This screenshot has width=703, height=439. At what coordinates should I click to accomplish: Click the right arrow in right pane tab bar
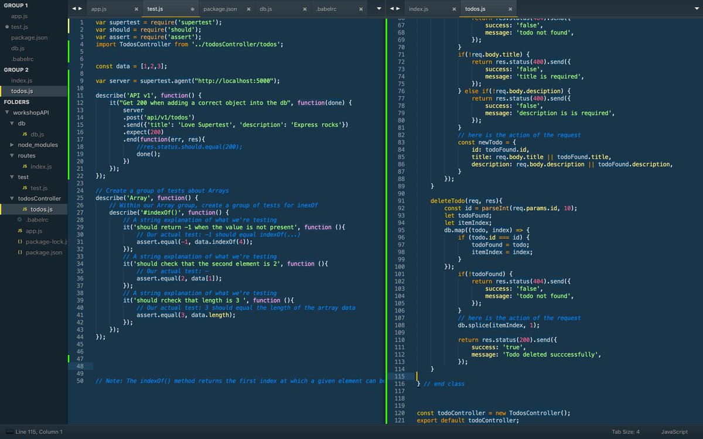398,9
